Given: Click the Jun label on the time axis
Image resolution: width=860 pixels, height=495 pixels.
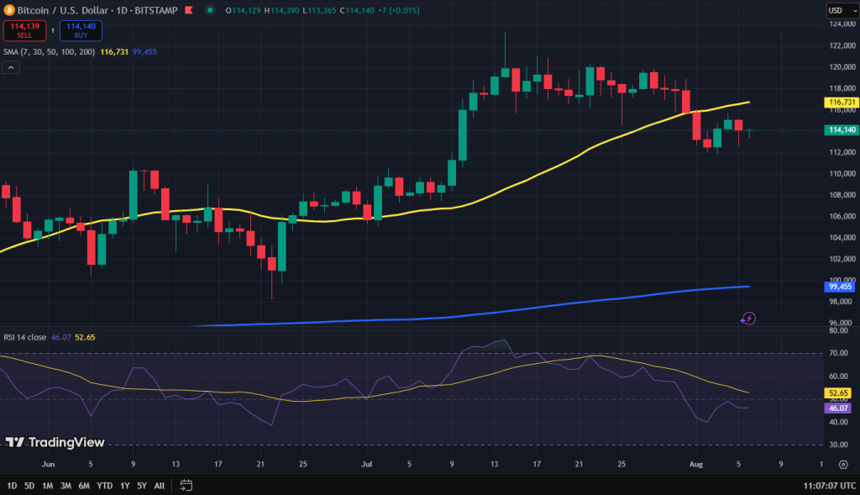Looking at the screenshot, I should pyautogui.click(x=48, y=464).
